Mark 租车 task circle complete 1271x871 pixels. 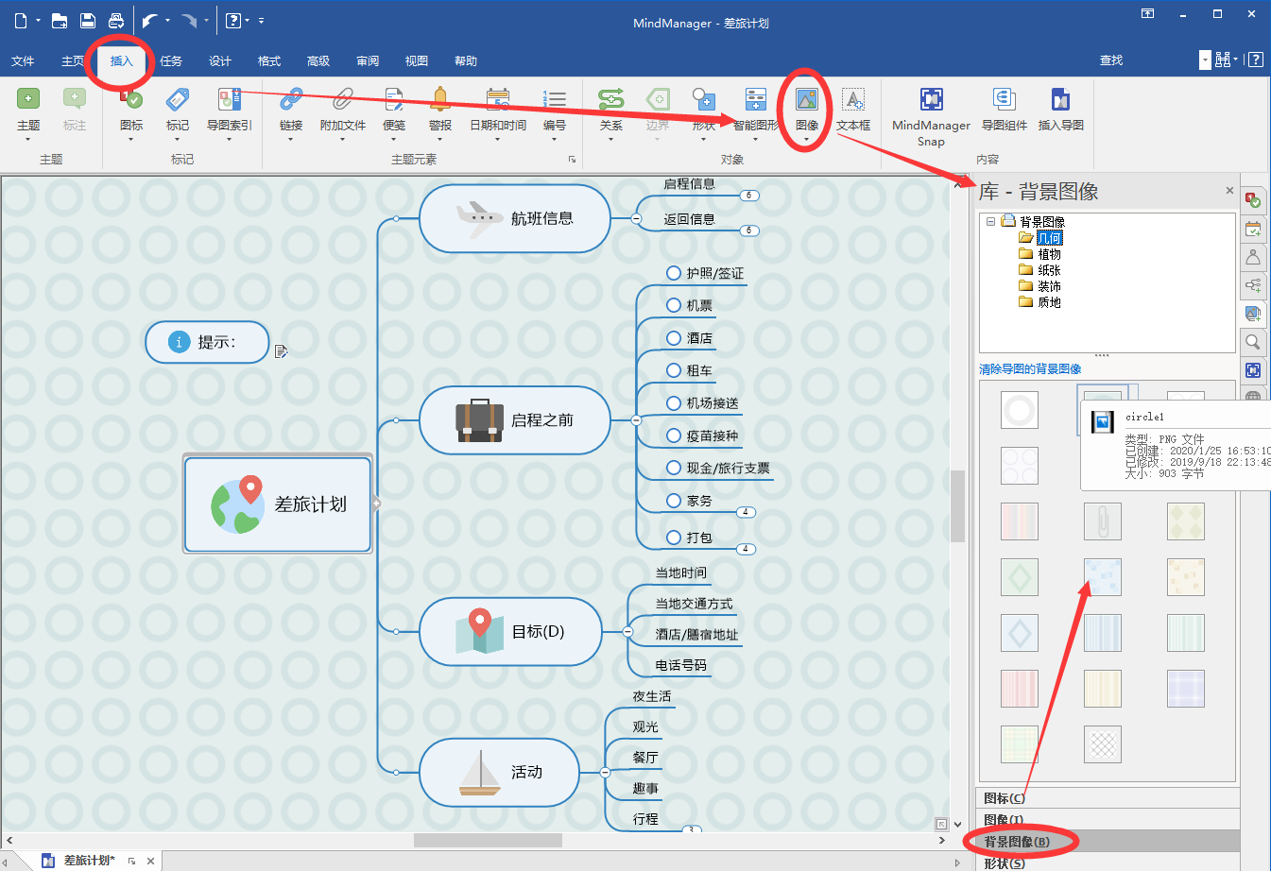674,370
